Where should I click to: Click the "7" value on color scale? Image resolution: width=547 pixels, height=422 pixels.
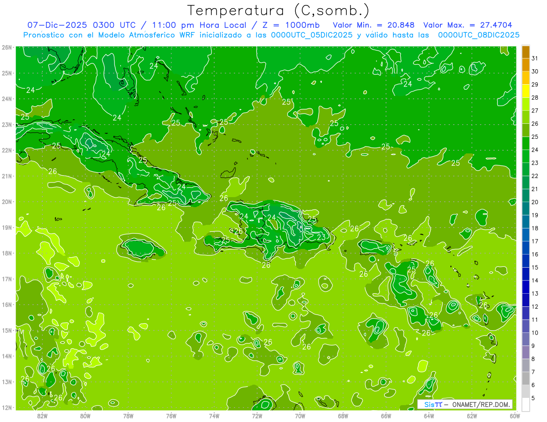533,372
